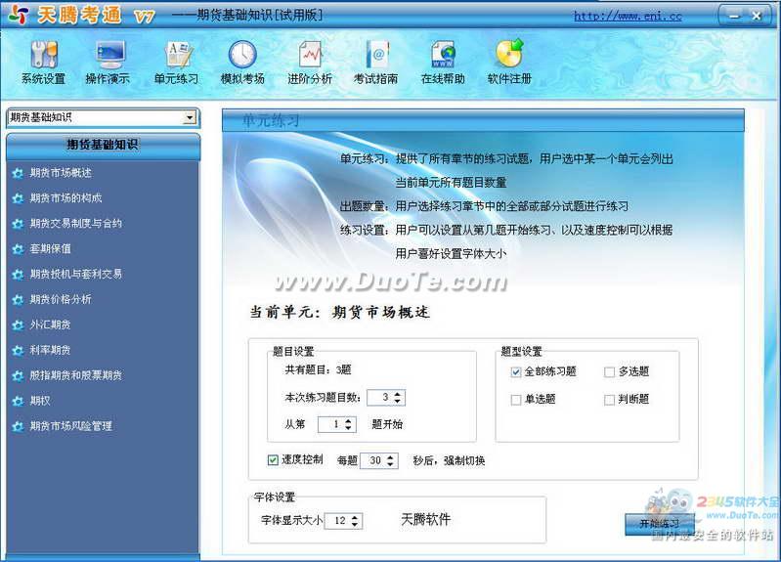The image size is (781, 562).
Task: Uncheck the 全部练习题 checkbox
Action: (516, 372)
